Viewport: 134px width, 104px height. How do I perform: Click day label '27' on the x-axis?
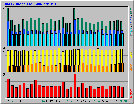[x=110, y=101]
